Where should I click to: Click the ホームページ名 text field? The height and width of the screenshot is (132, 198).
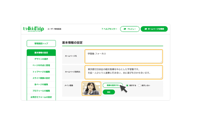coord(123,56)
